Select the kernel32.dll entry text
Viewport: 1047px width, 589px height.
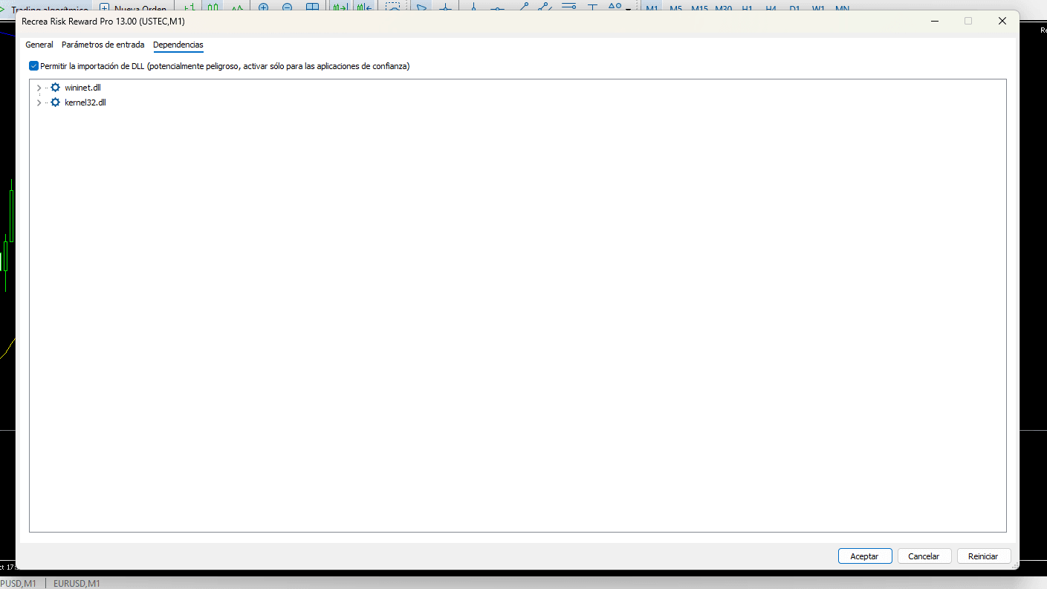tap(85, 102)
